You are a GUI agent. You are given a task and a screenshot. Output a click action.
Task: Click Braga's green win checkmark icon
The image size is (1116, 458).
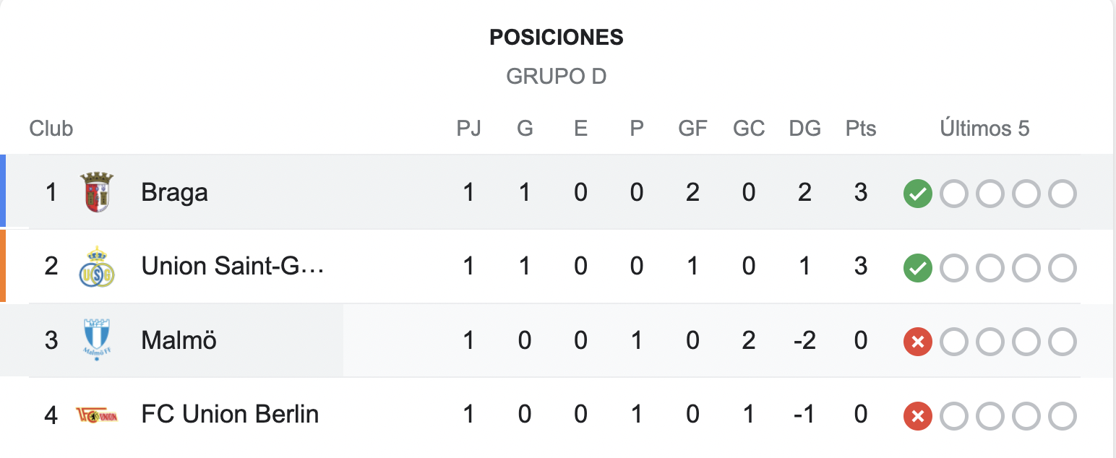point(918,194)
